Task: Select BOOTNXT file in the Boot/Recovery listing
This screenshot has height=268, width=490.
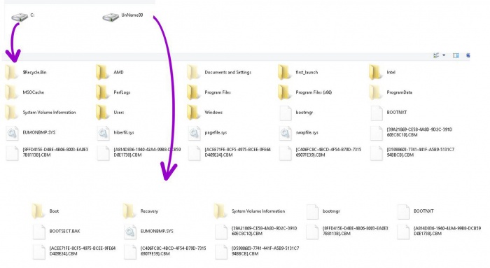Action: [x=416, y=211]
